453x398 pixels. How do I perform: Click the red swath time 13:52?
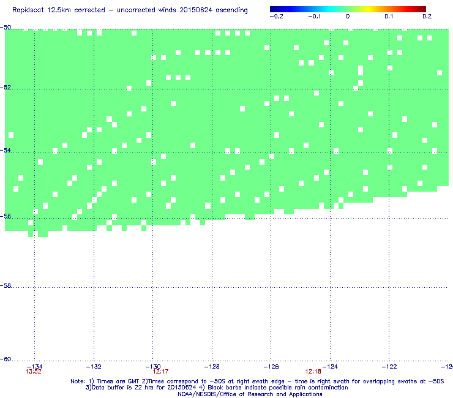(x=33, y=372)
